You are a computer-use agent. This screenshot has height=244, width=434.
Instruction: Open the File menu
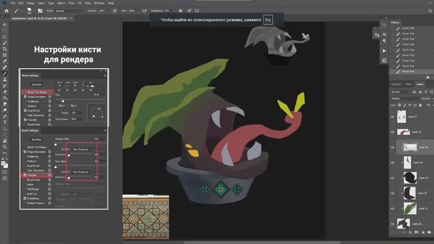pos(13,3)
